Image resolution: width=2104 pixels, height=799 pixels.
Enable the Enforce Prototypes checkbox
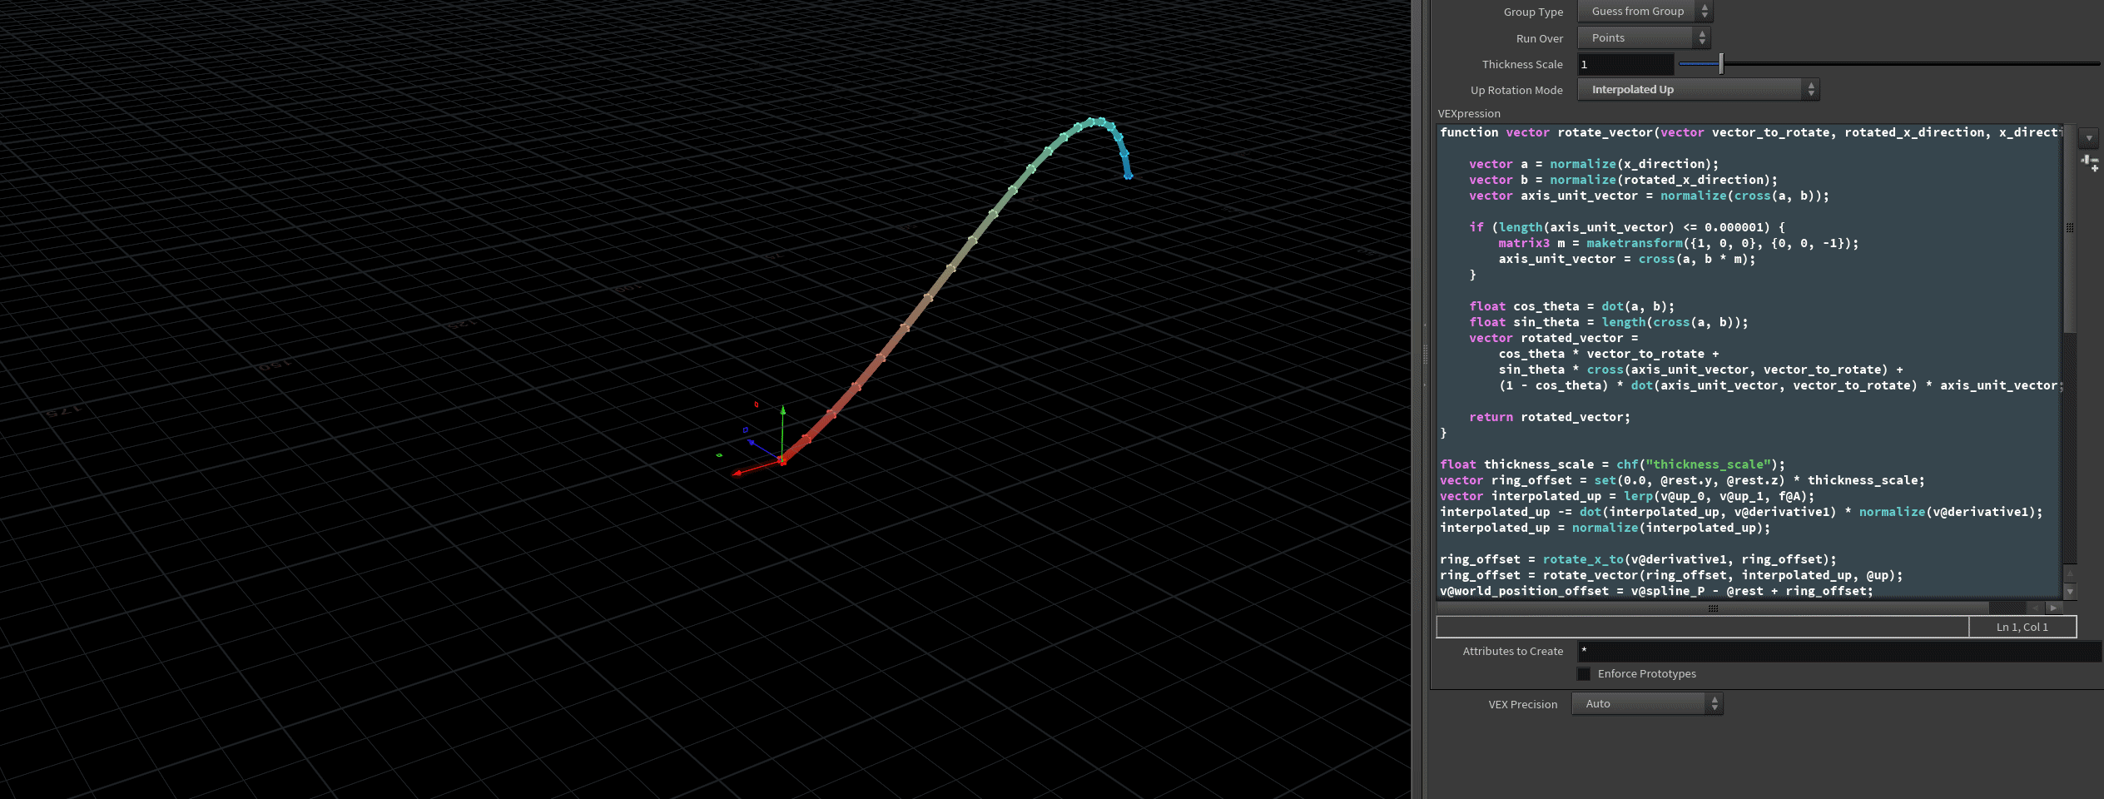pyautogui.click(x=1584, y=673)
